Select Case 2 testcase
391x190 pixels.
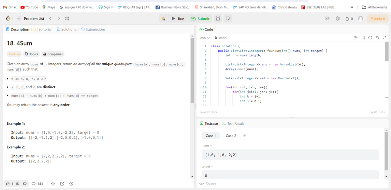pos(231,136)
